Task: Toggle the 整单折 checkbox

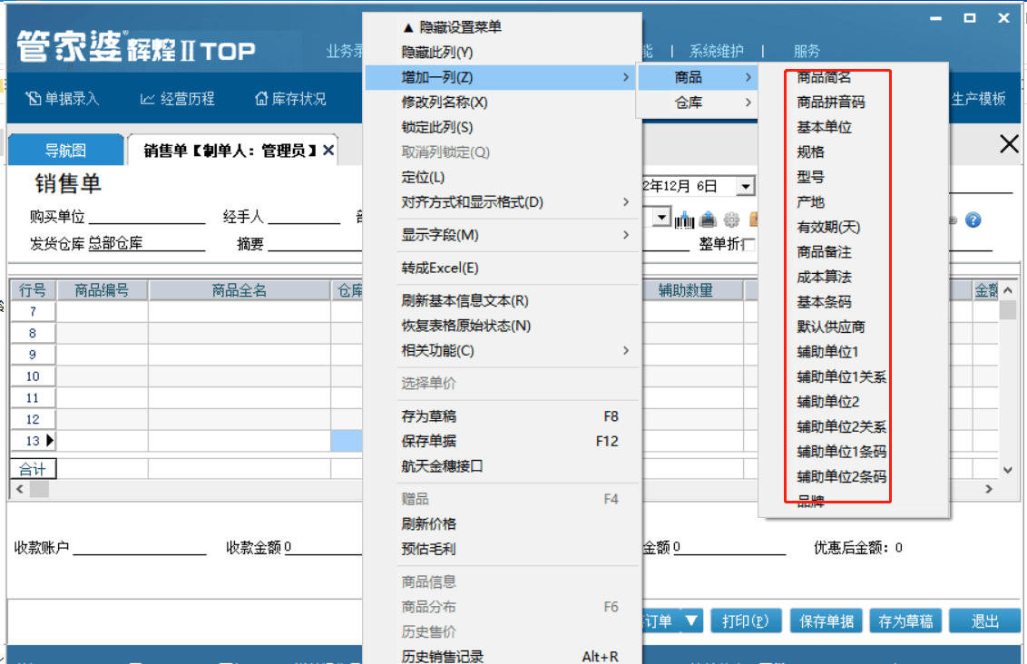Action: (750, 244)
